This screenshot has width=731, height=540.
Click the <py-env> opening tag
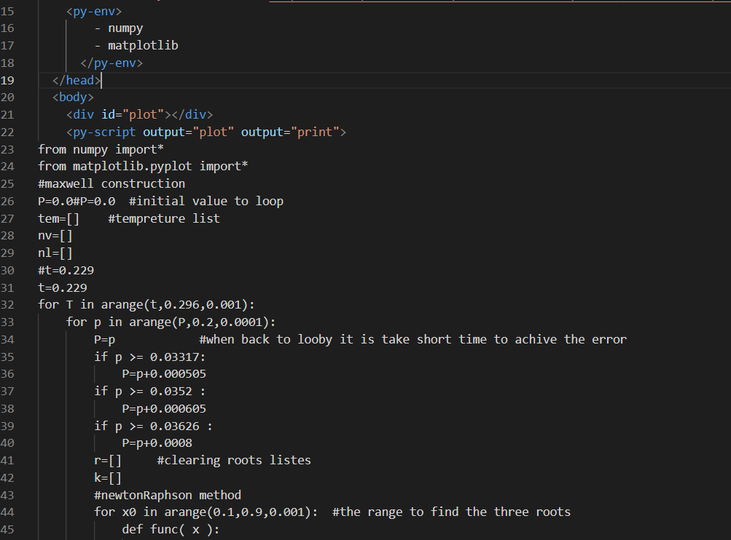click(93, 11)
